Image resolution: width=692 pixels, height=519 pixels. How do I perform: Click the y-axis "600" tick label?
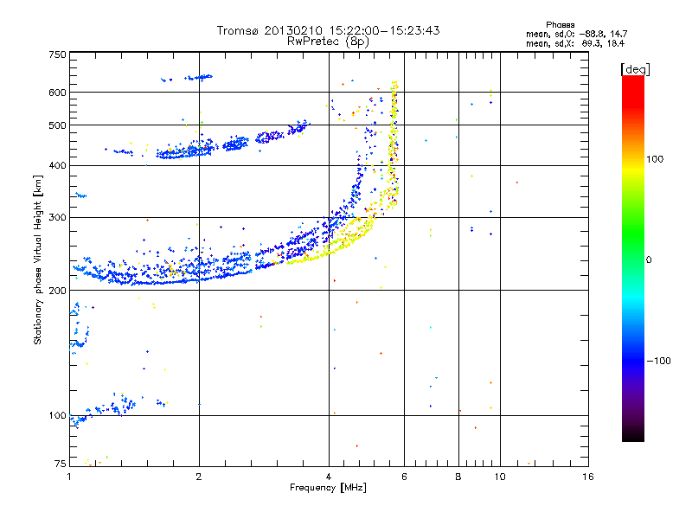coord(57,93)
